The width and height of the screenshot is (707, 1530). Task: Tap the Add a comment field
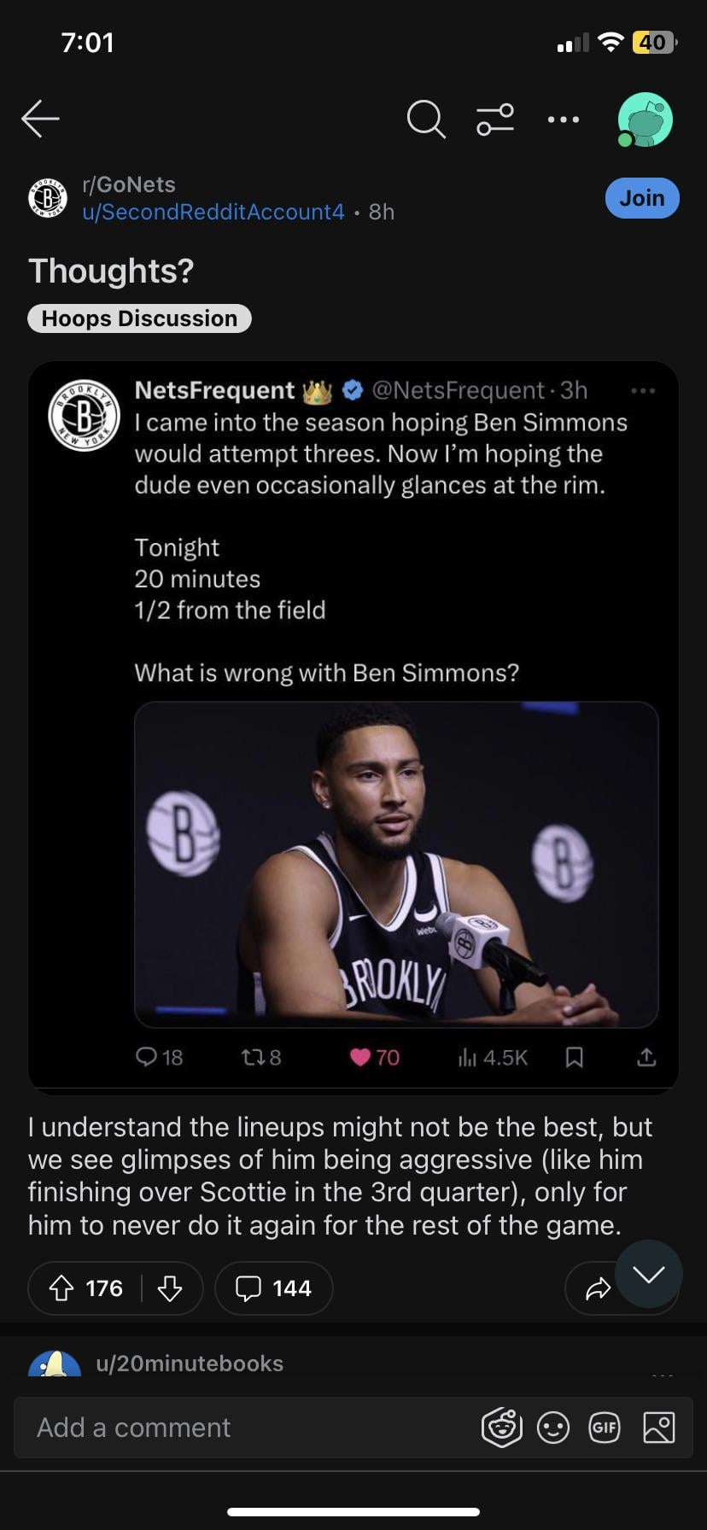(x=248, y=1428)
